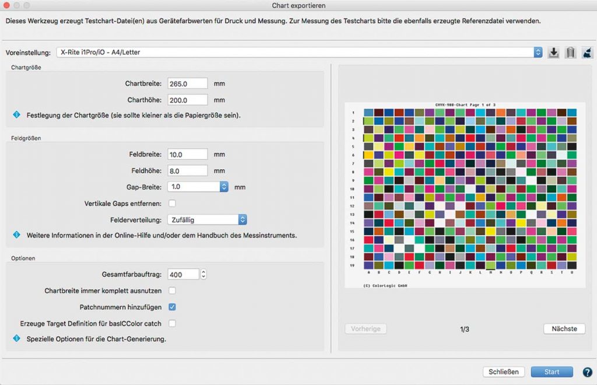Click into the Chartbreite input field

pyautogui.click(x=187, y=83)
